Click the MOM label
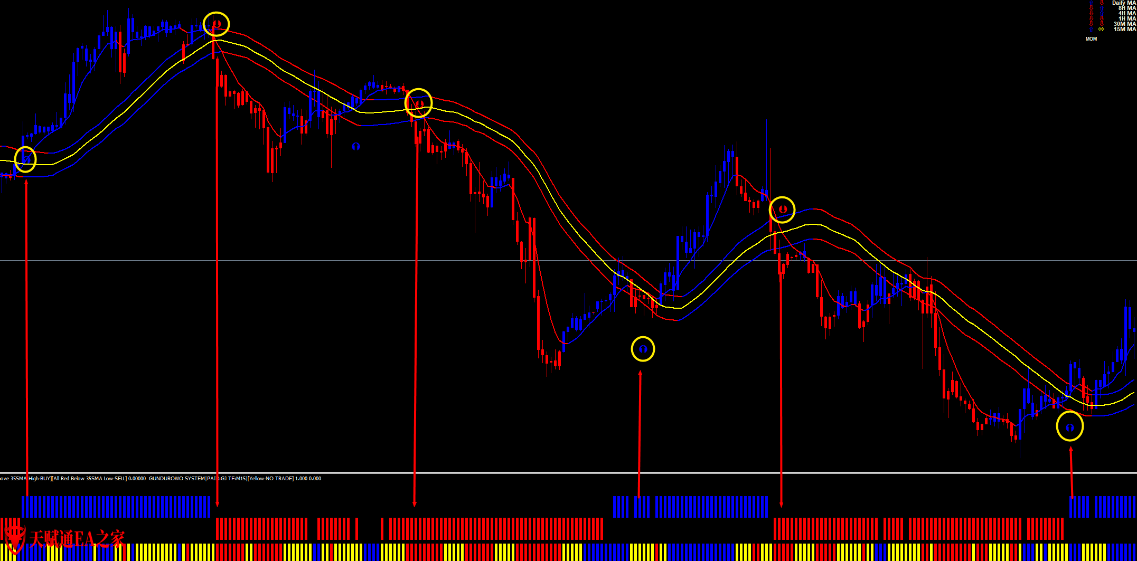1137x561 pixels. tap(1091, 39)
